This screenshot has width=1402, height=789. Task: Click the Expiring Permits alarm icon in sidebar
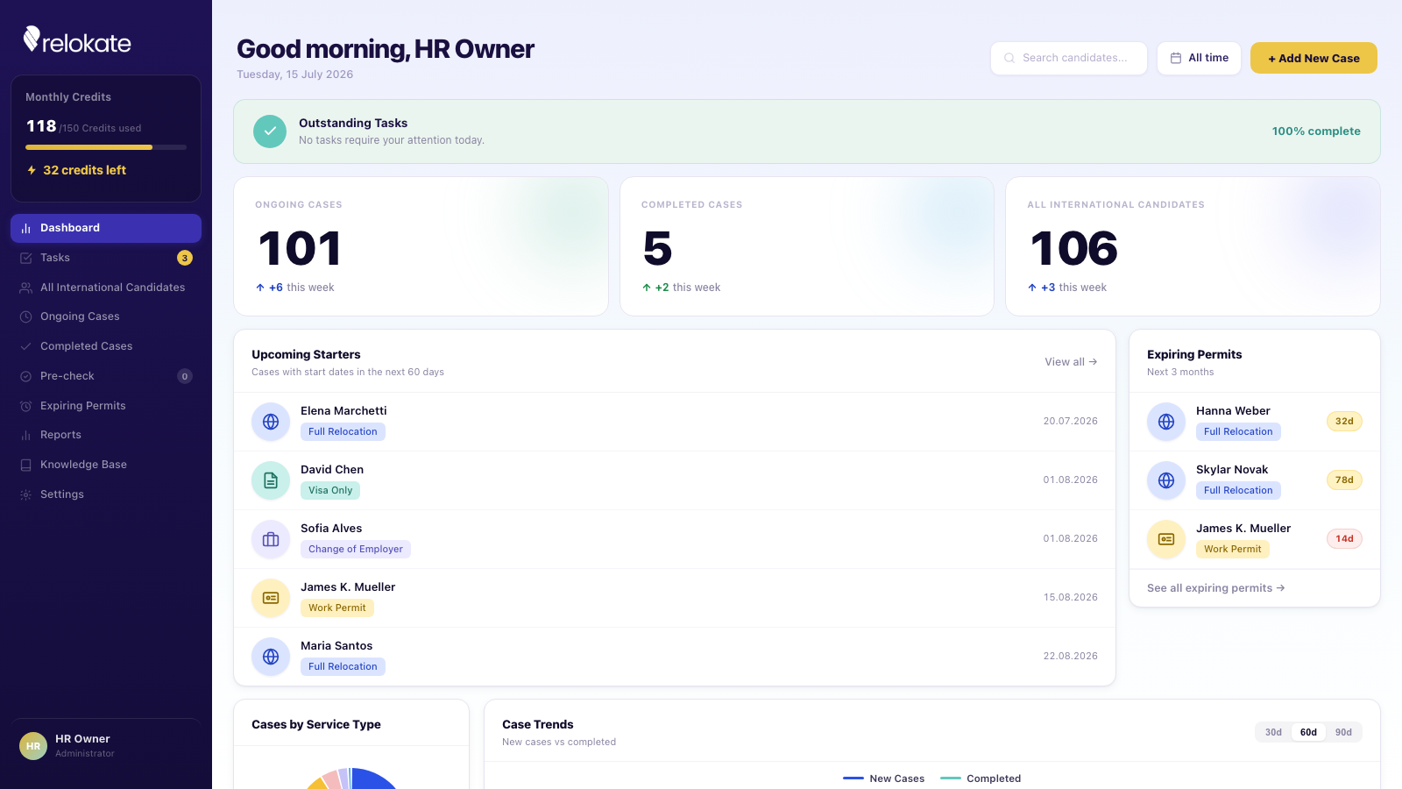[25, 406]
